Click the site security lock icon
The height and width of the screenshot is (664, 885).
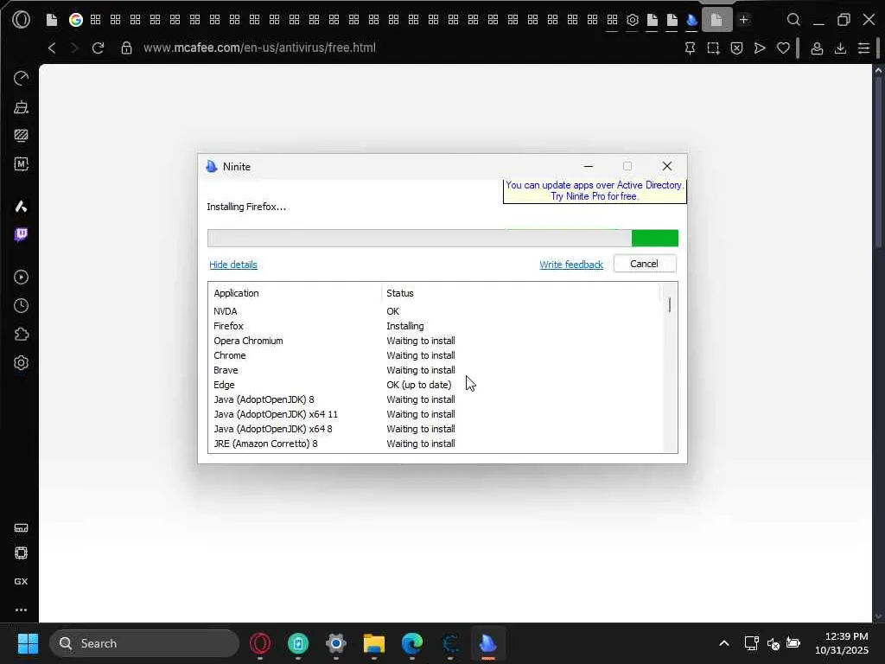click(x=126, y=48)
